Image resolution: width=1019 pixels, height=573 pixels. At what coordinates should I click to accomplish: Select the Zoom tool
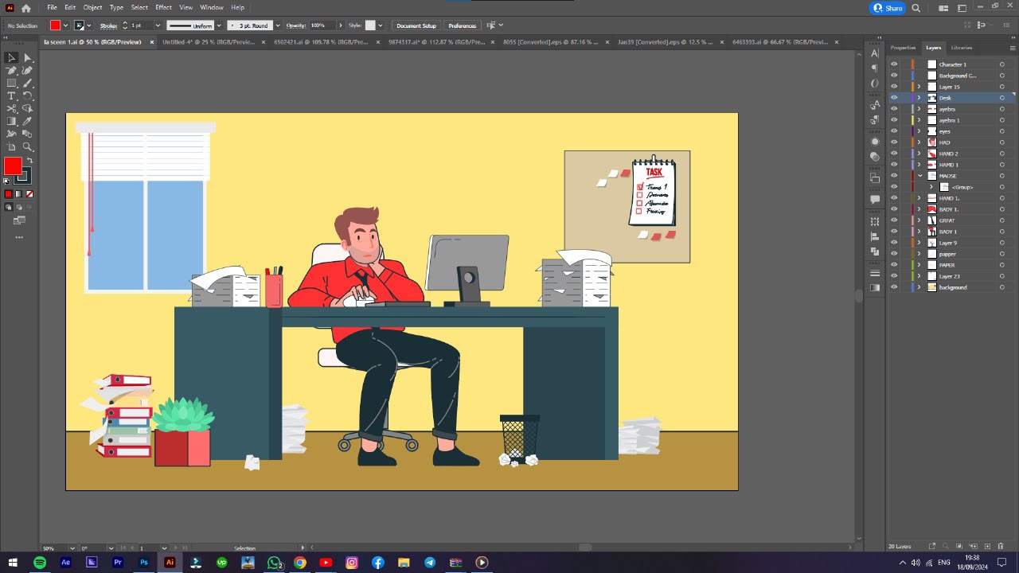coord(27,146)
